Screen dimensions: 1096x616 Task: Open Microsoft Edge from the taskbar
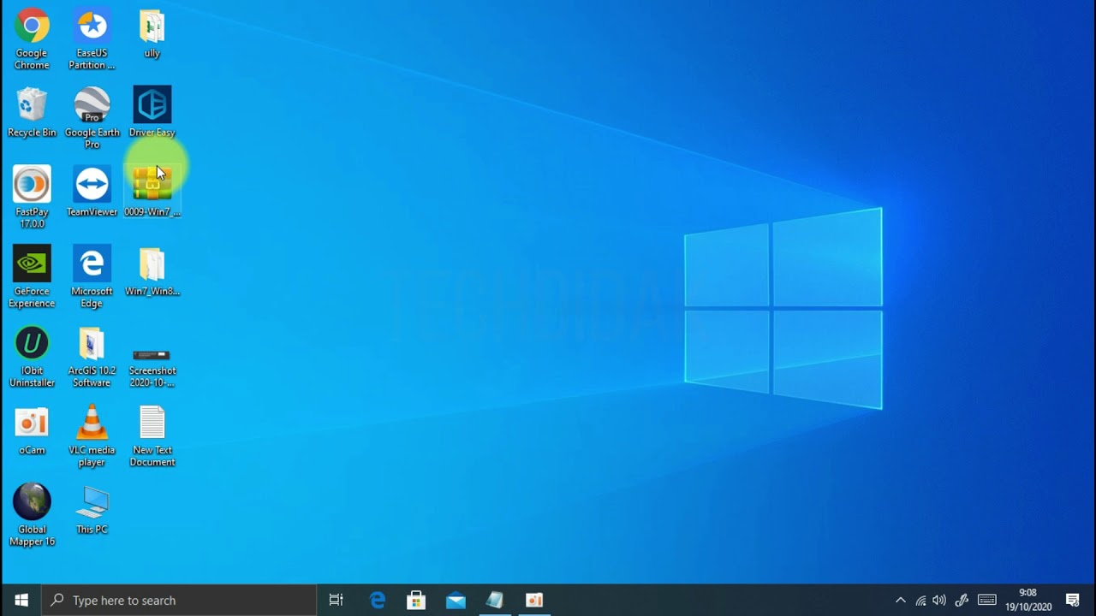378,600
